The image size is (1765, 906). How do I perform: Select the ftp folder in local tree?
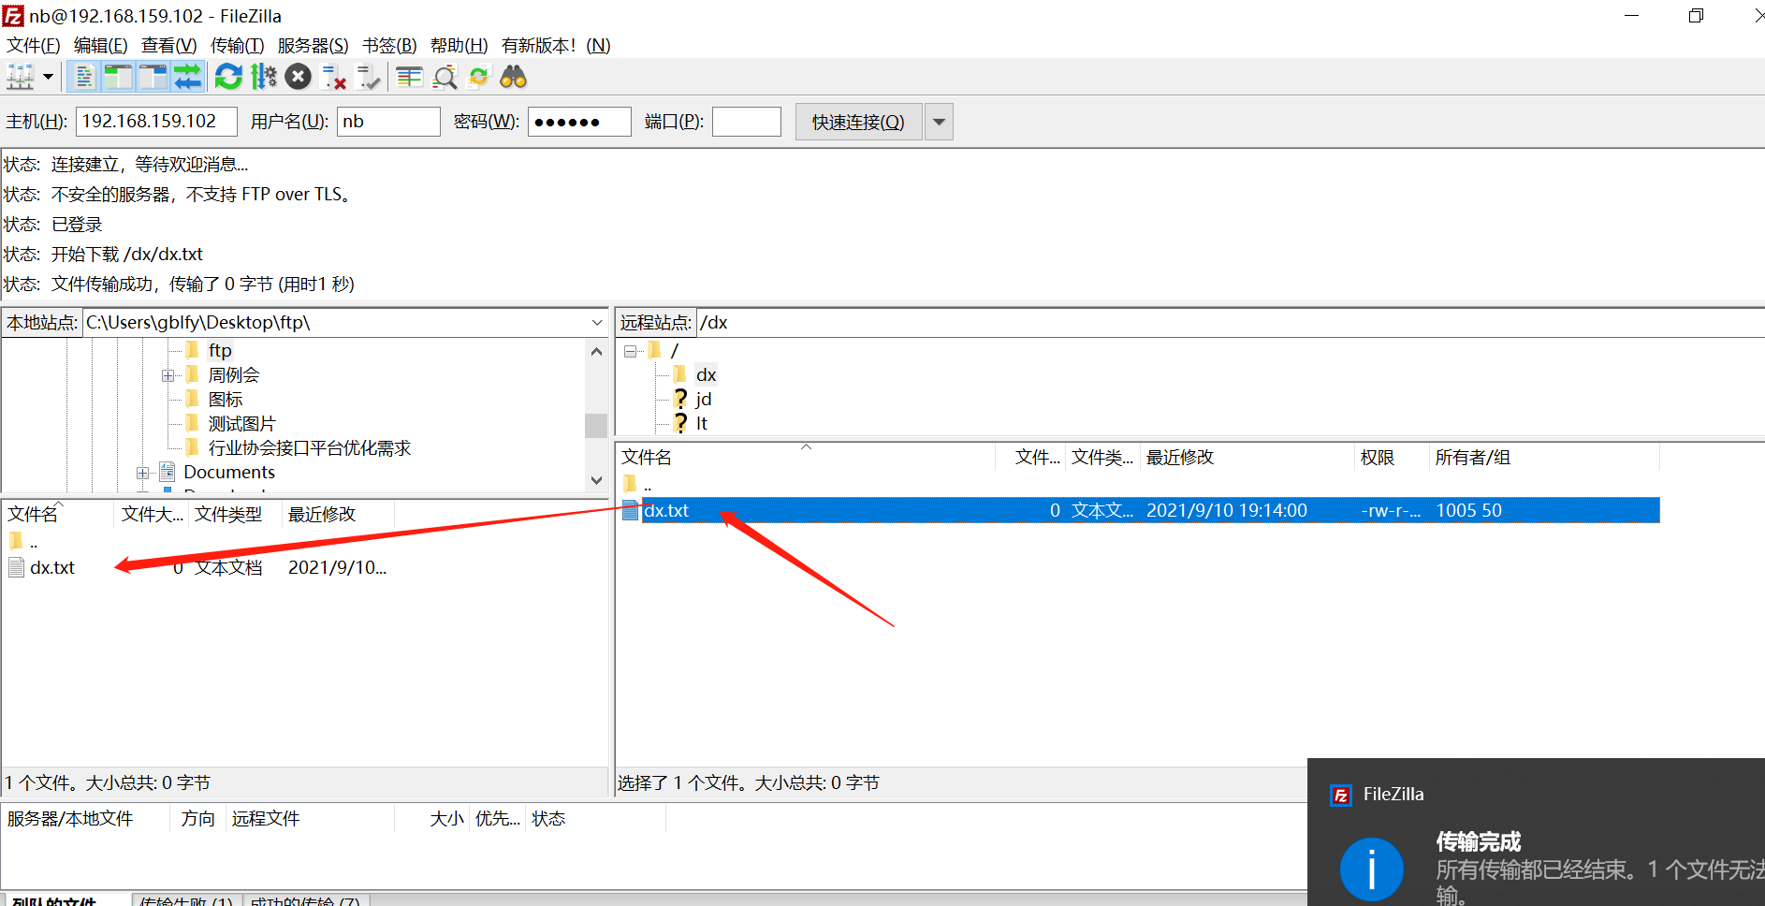[x=220, y=350]
